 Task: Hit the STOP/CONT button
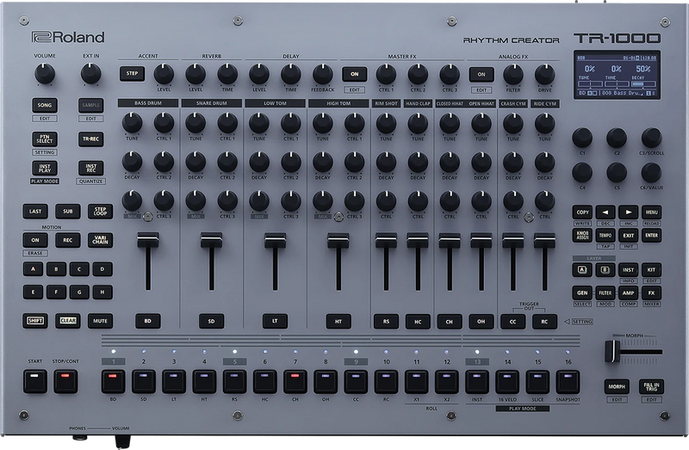65,381
